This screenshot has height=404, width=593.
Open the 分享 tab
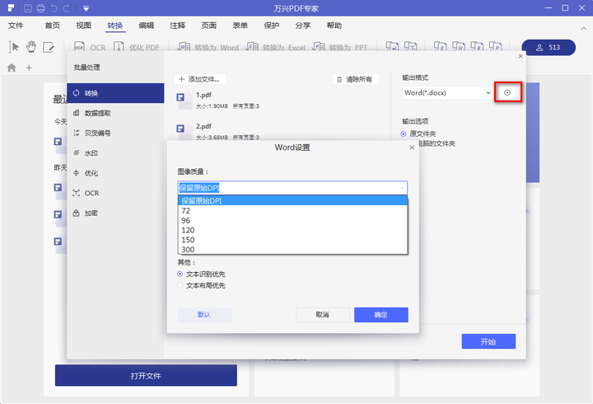303,26
